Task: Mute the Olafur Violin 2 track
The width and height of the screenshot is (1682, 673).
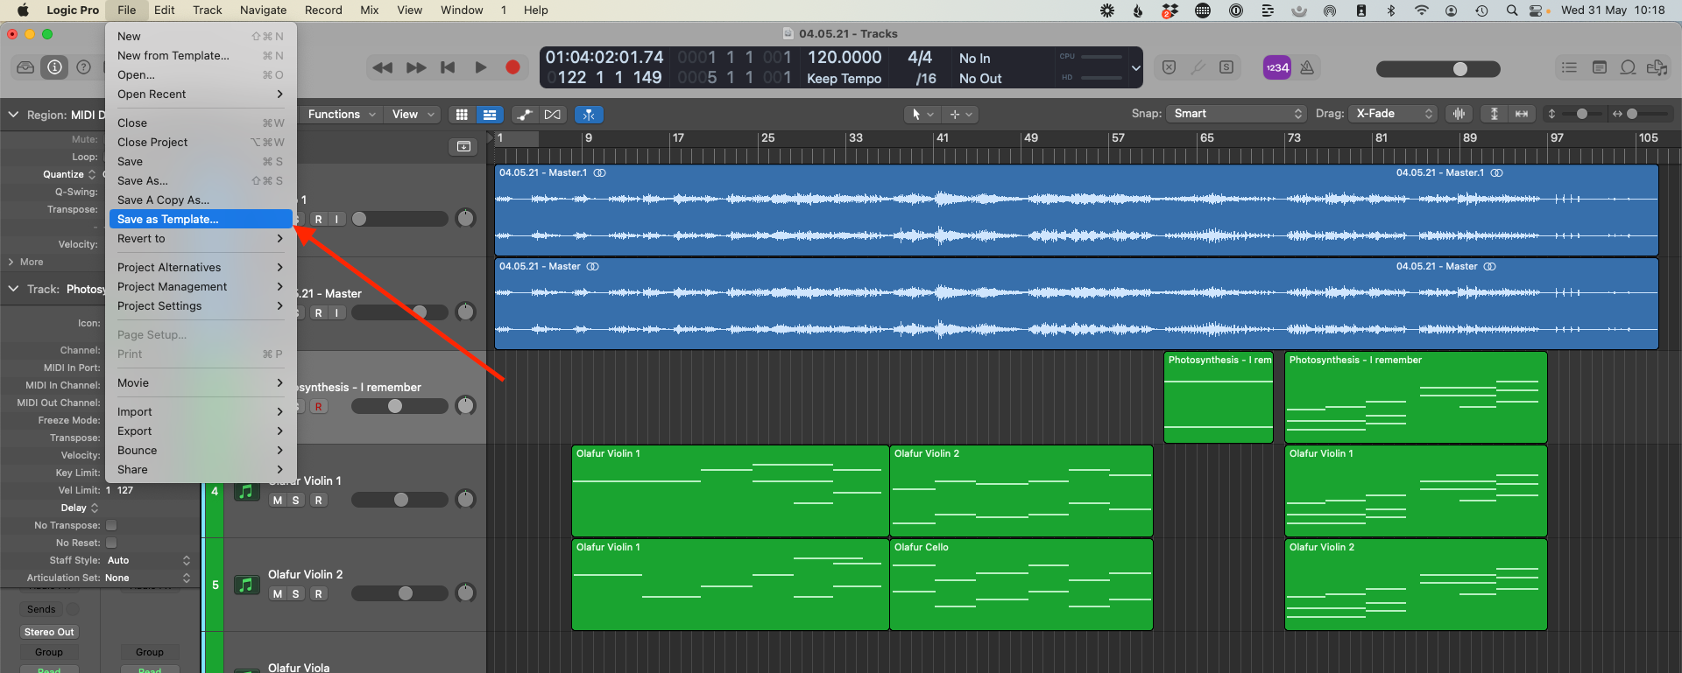Action: tap(278, 594)
